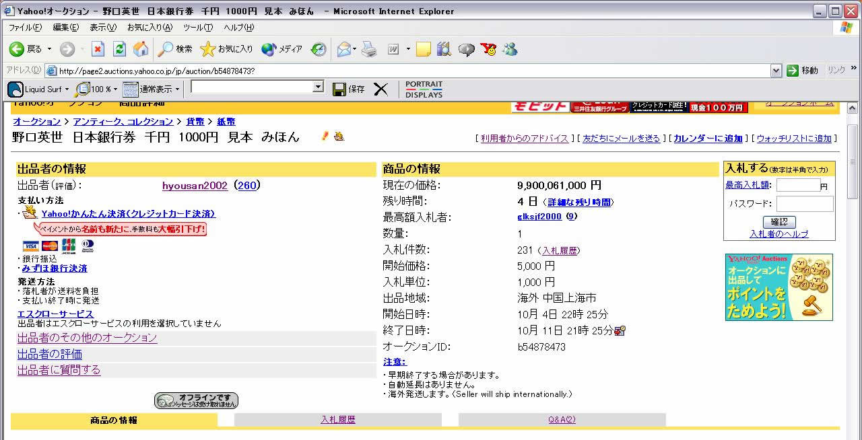The width and height of the screenshot is (862, 440).
Task: Go to the Home page icon
Action: (141, 49)
